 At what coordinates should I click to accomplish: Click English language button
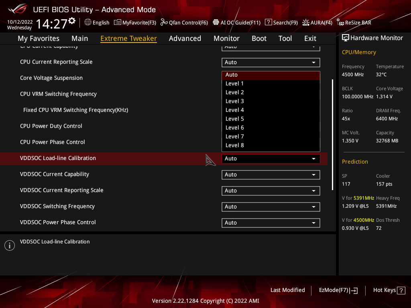(x=97, y=22)
